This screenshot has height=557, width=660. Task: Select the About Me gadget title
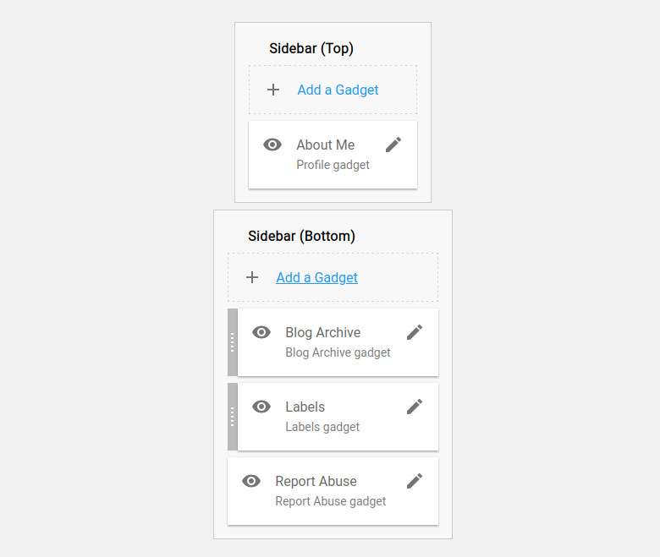(x=325, y=145)
